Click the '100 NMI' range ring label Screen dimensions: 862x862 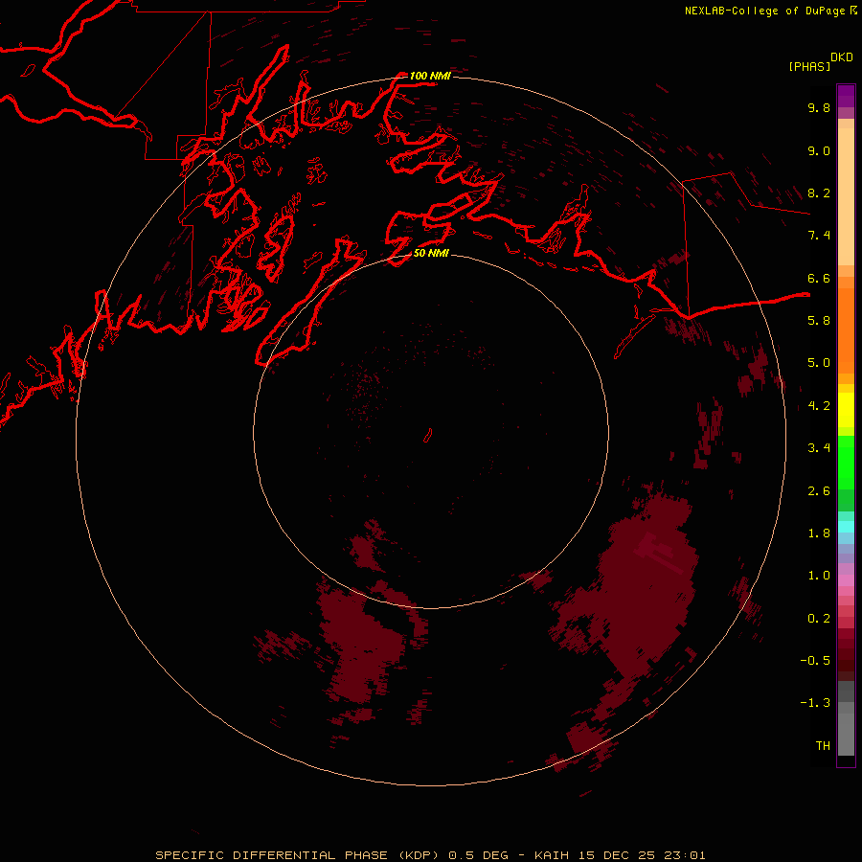[430, 76]
